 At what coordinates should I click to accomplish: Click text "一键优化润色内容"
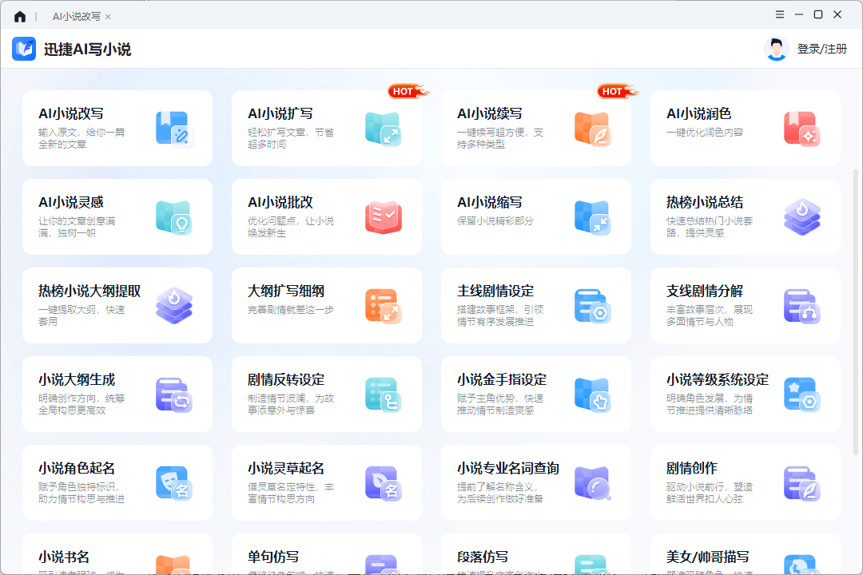705,132
